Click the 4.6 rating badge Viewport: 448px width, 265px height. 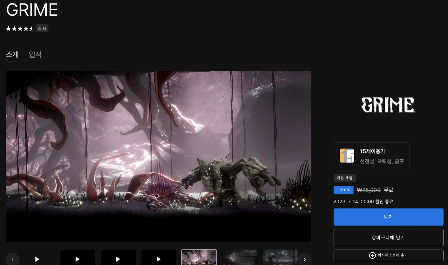[42, 28]
